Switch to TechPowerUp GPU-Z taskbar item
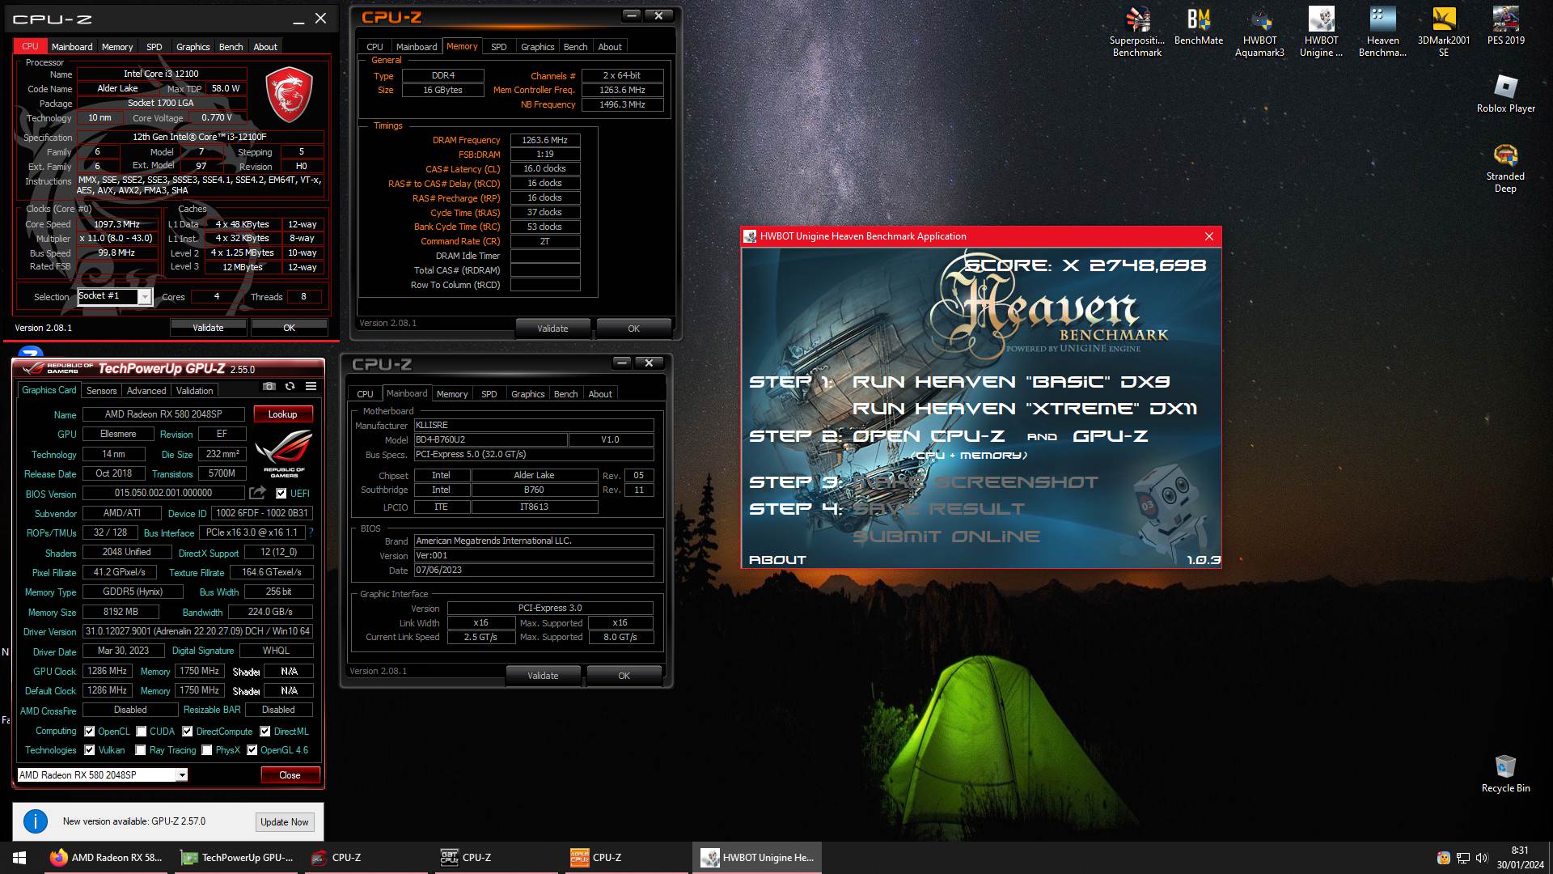1553x874 pixels. point(236,858)
